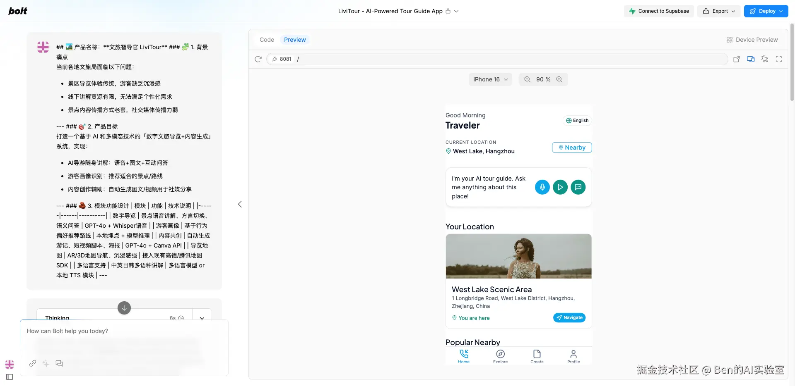
Task: Click the user avatar at bottom left
Action: click(x=10, y=365)
